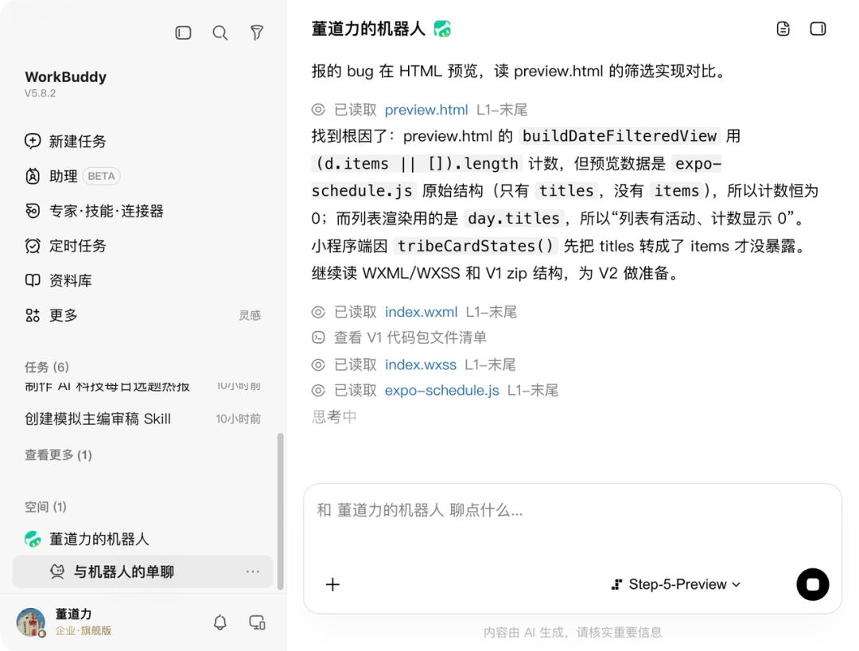Click the devices icon beside bell
This screenshot has height=651, width=859.
(257, 622)
